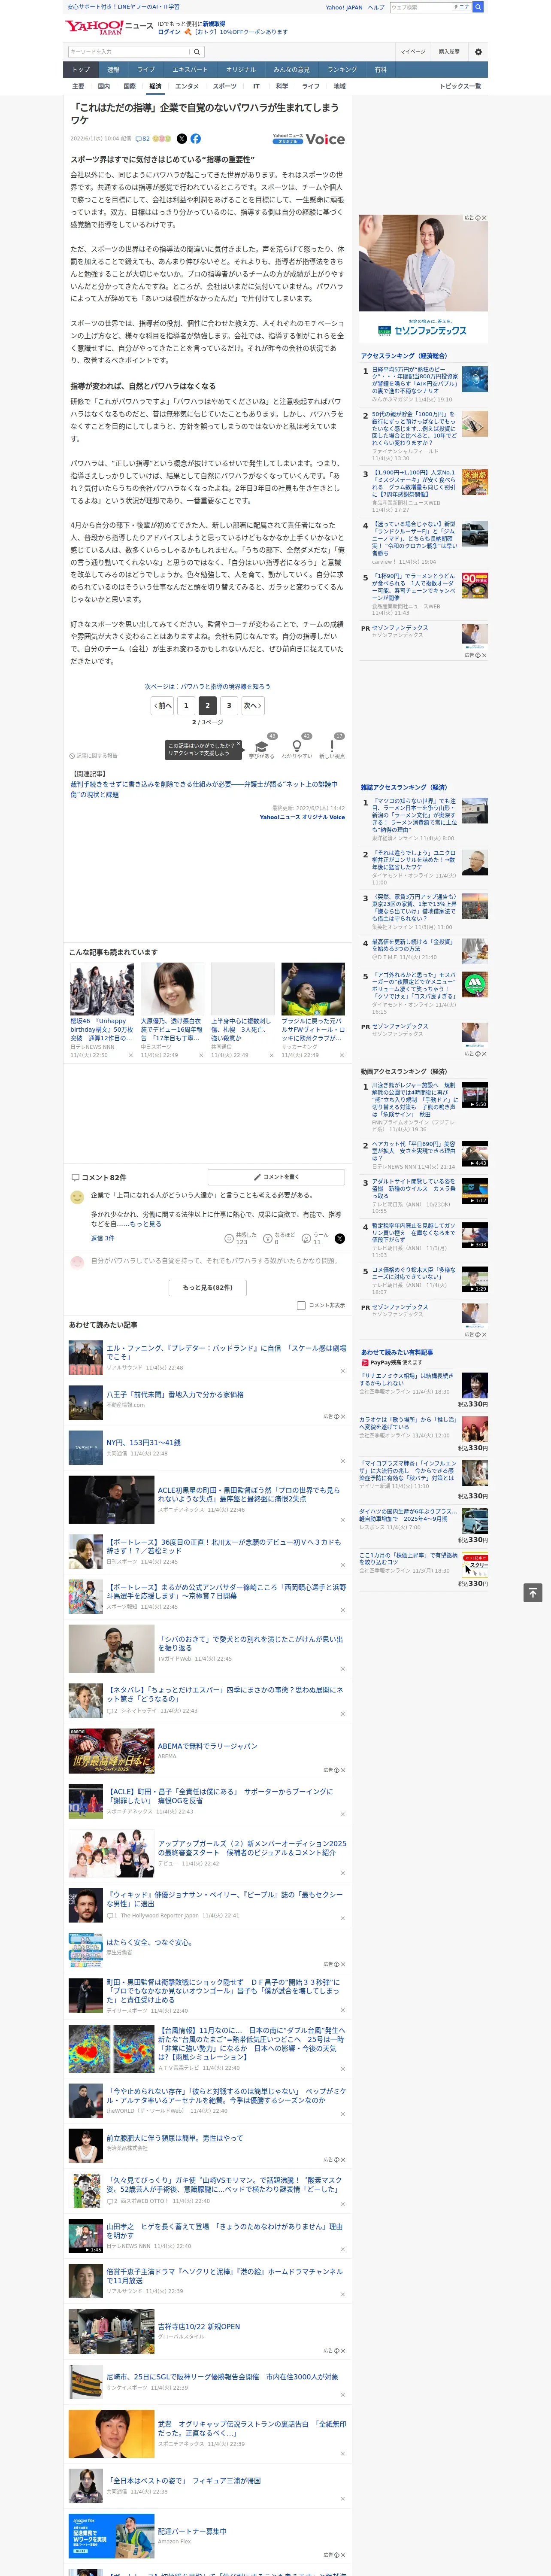Viewport: 551px width, 2576px height.
Task: React with 新しい視点 exclamation icon
Action: tap(332, 746)
